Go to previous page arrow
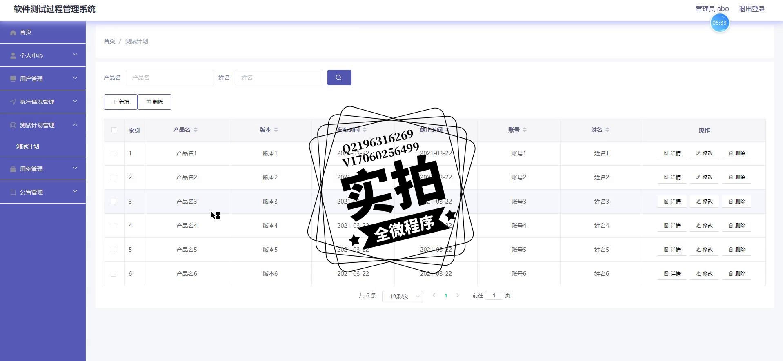This screenshot has height=361, width=783. 434,295
